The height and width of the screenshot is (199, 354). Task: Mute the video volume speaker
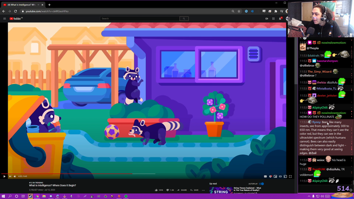15,176
